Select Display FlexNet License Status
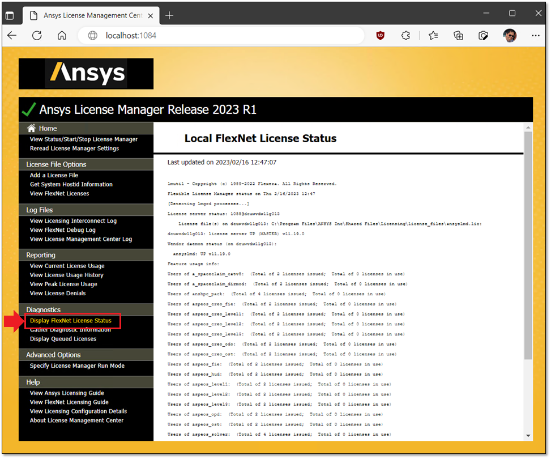Image resolution: width=551 pixels, height=459 pixels. pos(71,321)
